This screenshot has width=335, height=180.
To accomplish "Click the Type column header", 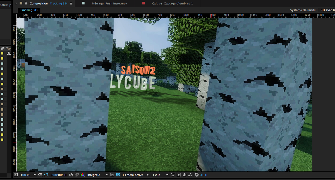I will 9,48.
